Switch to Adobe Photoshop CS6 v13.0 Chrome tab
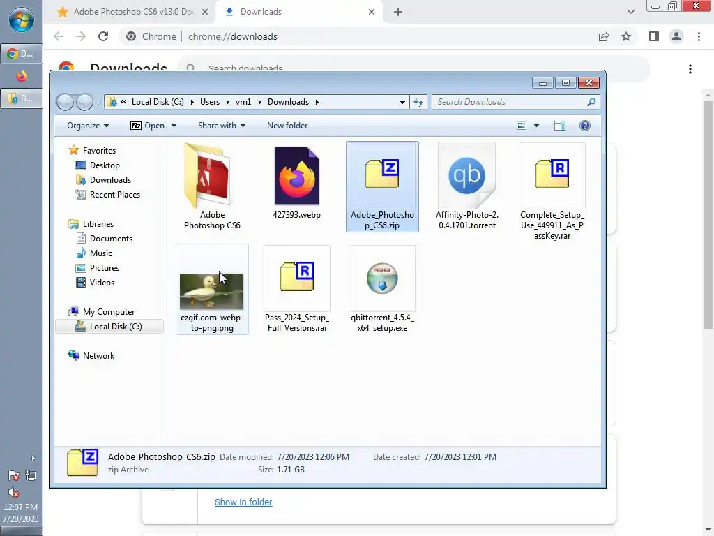This screenshot has width=714, height=536. [x=133, y=12]
